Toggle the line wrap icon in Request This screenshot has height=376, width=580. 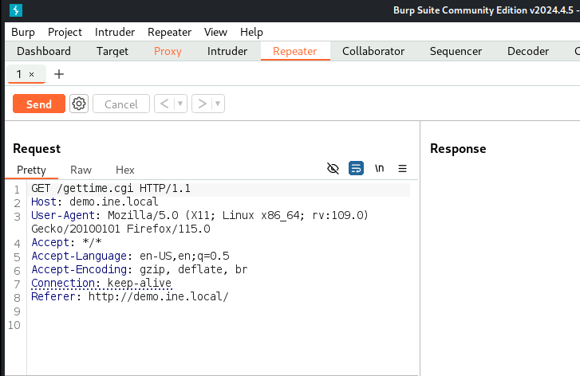(x=357, y=168)
